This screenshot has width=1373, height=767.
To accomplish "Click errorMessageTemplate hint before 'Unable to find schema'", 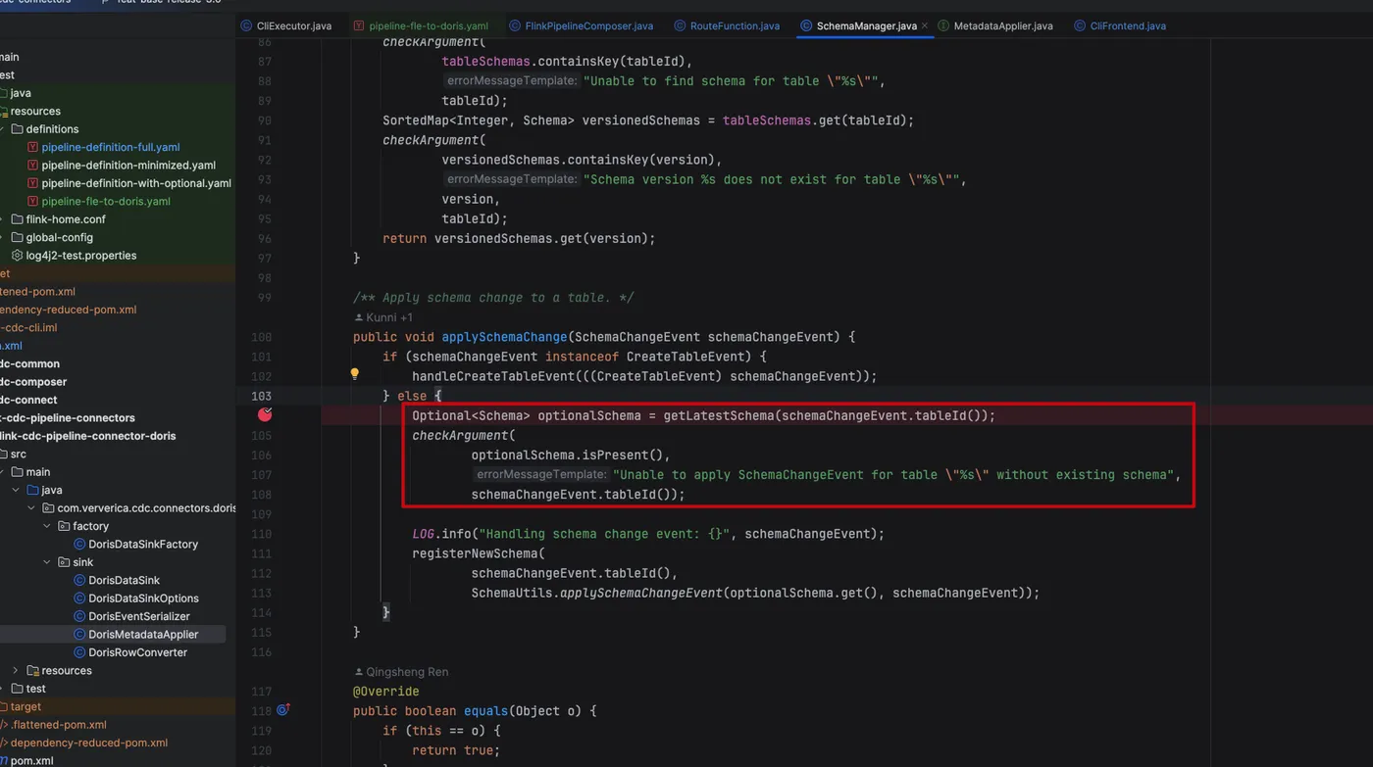I will (x=512, y=81).
